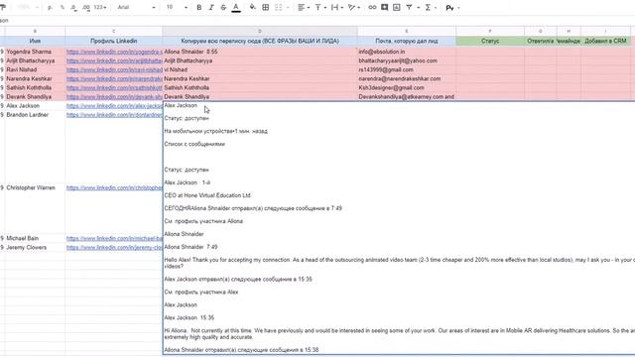Select name cell Yogendra Sharma
Viewport: 635px width, 357px height.
click(x=35, y=52)
